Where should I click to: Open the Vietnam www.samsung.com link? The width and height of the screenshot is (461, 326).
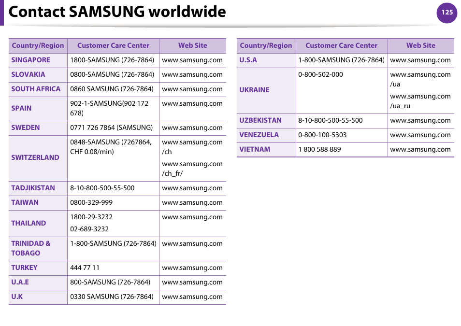pos(420,150)
